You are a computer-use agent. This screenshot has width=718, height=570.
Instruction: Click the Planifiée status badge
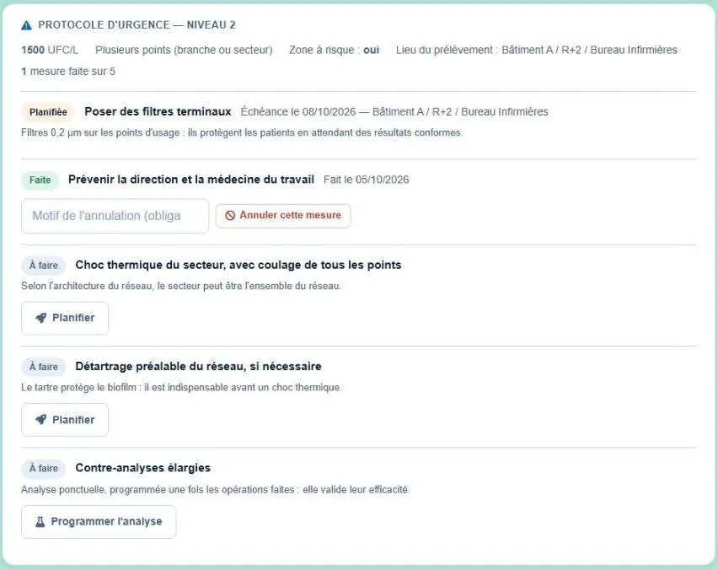48,112
